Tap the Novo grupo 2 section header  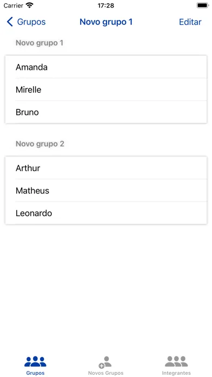point(40,144)
